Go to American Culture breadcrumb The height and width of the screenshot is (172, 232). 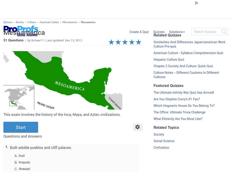pos(49,22)
